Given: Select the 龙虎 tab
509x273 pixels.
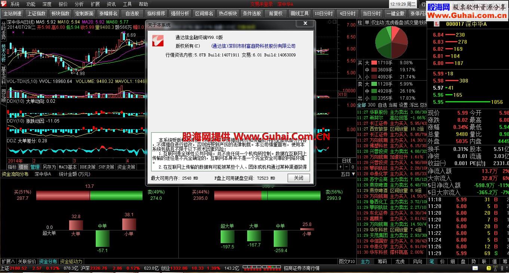Looking at the screenshot, I should pos(400,261).
